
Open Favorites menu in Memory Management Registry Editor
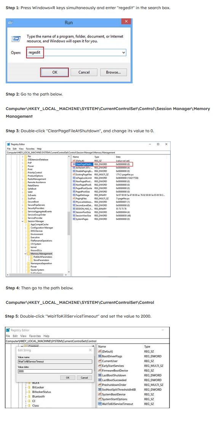(30, 149)
